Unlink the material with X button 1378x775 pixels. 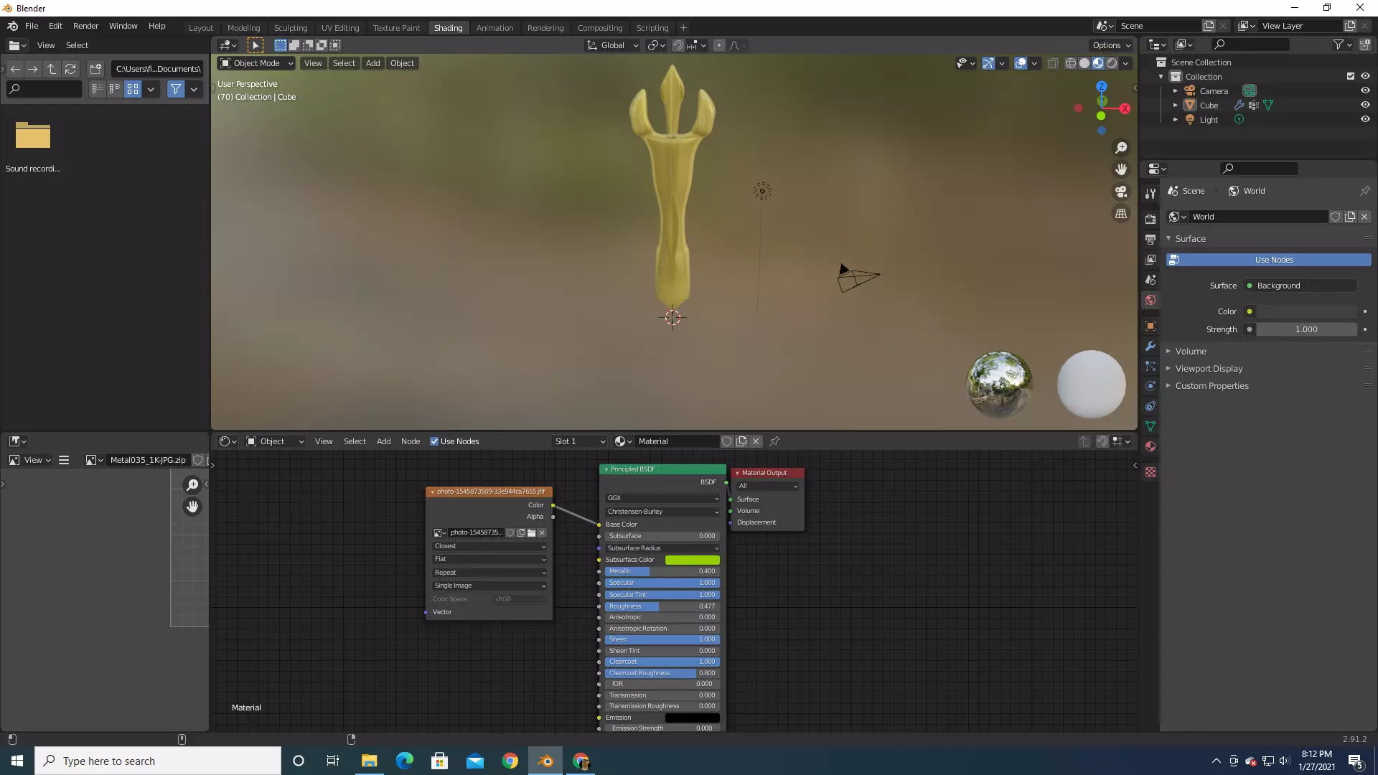pos(756,441)
